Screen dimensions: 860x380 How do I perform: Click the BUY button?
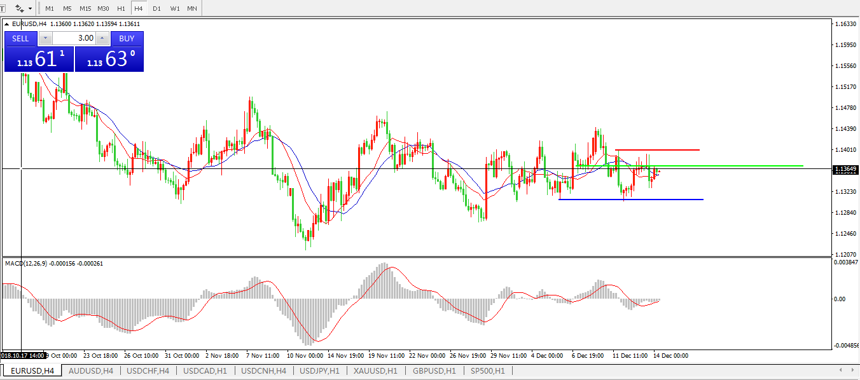(127, 38)
